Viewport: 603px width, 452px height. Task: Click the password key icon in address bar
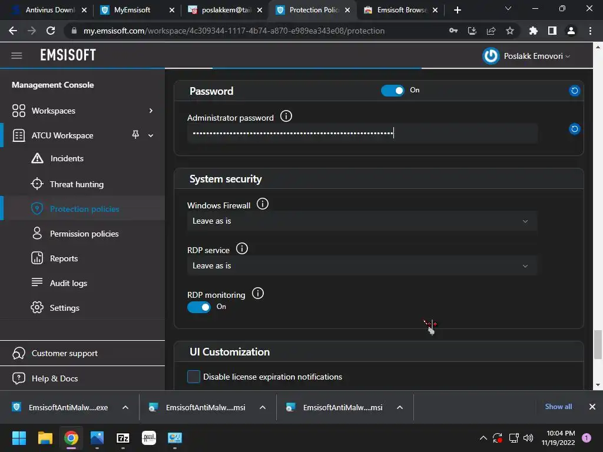coord(453,31)
